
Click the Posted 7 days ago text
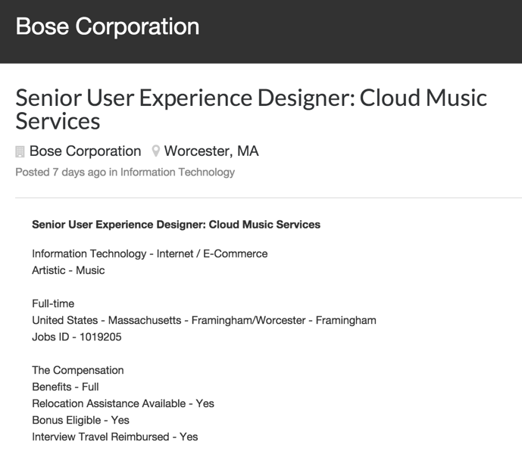click(x=61, y=173)
